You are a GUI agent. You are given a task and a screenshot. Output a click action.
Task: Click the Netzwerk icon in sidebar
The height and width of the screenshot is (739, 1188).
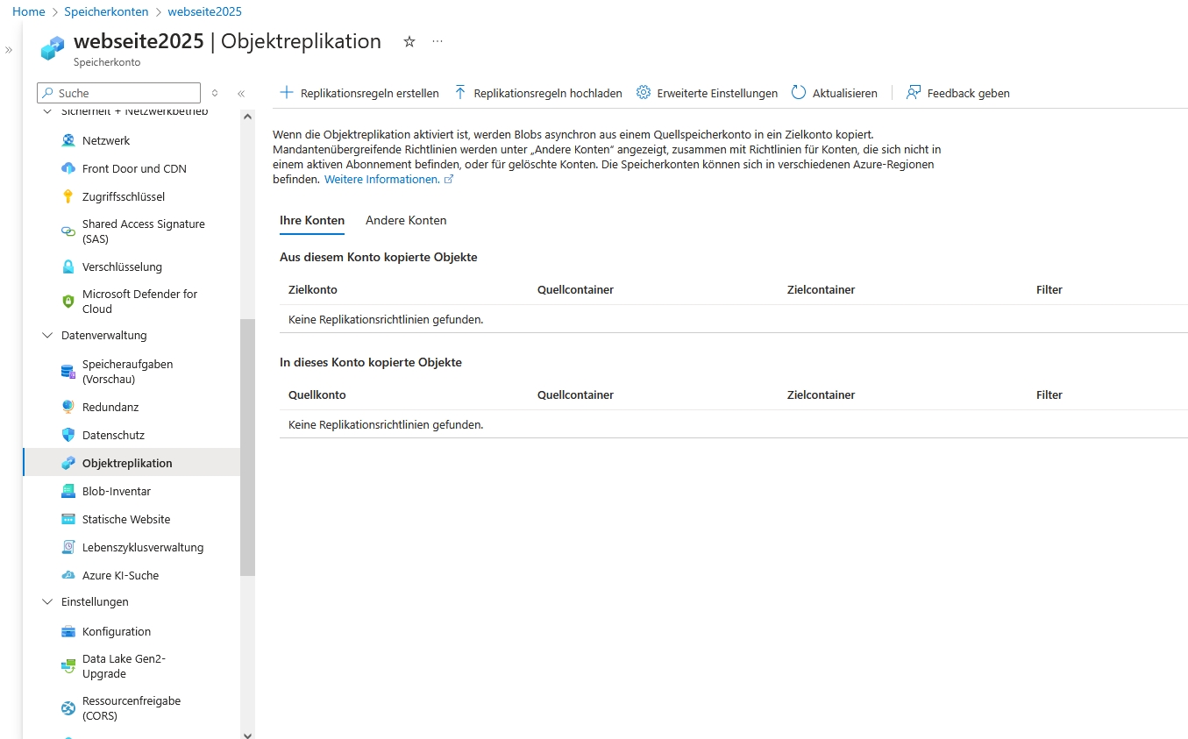click(68, 140)
